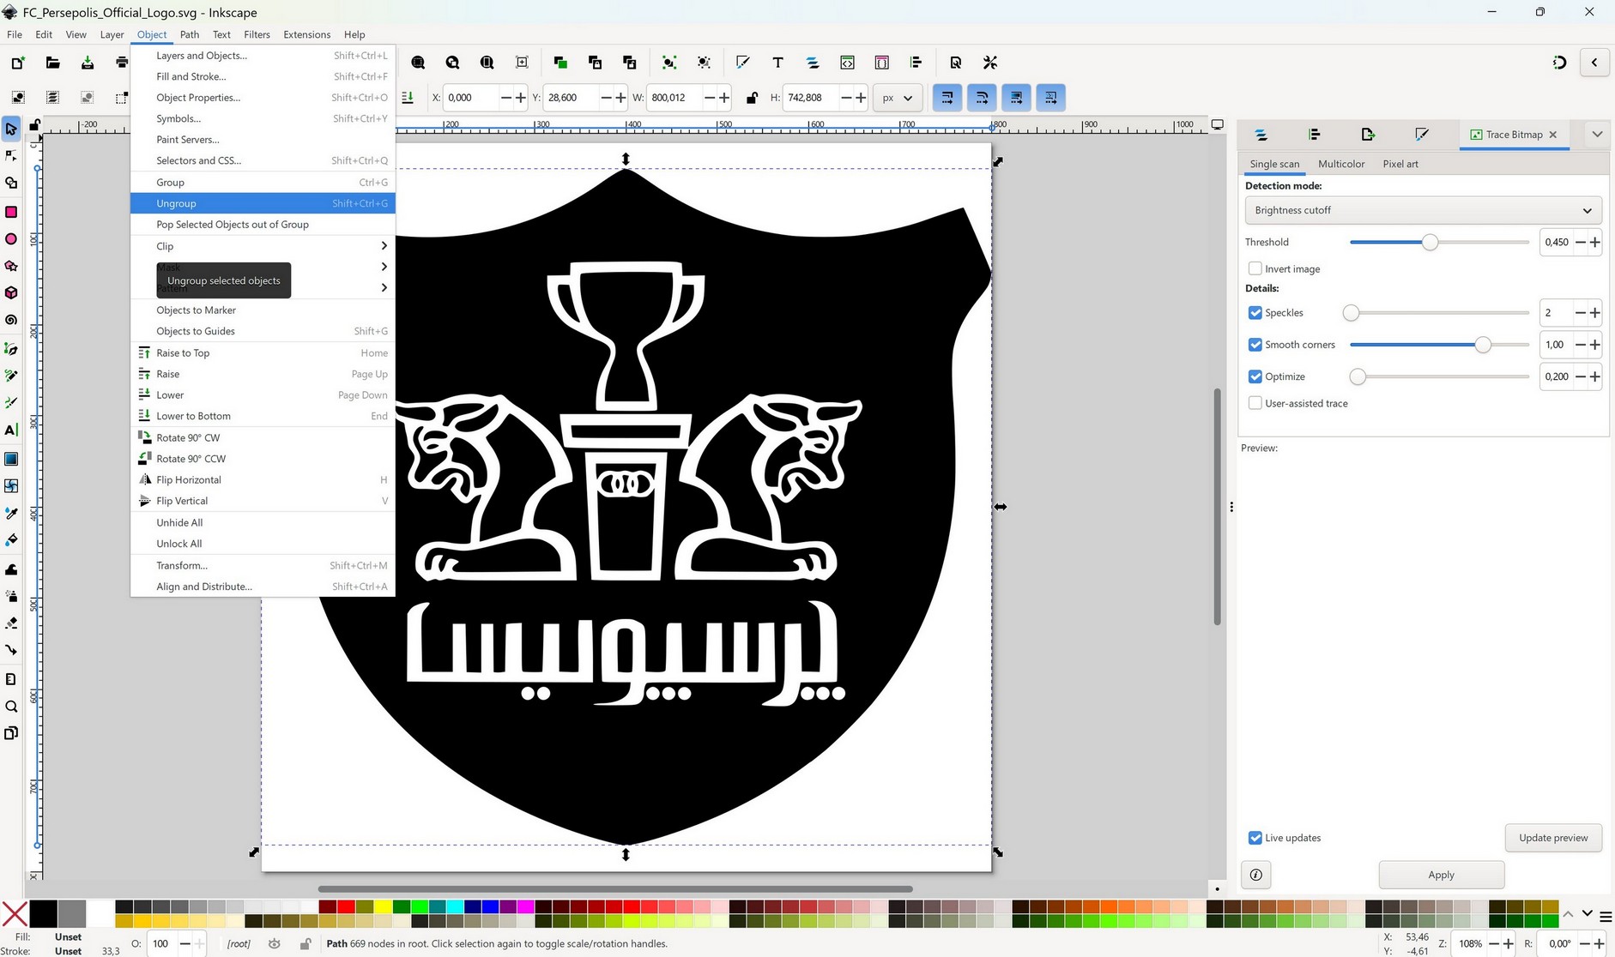Click the New document icon
This screenshot has height=957, width=1615.
(x=18, y=63)
